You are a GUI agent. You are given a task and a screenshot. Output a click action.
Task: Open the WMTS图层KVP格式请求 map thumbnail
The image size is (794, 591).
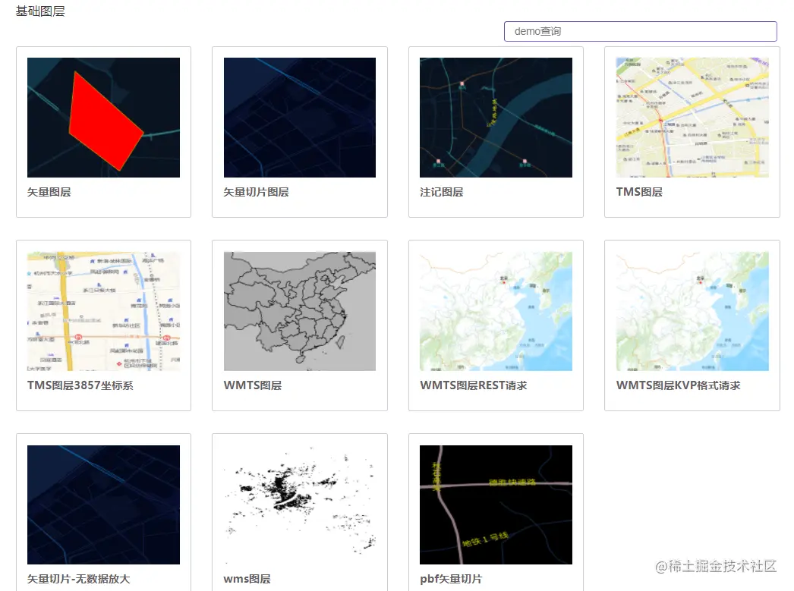pyautogui.click(x=692, y=311)
